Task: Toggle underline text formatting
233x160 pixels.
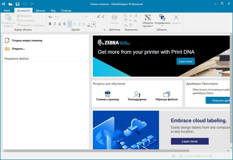Action: tap(60, 24)
